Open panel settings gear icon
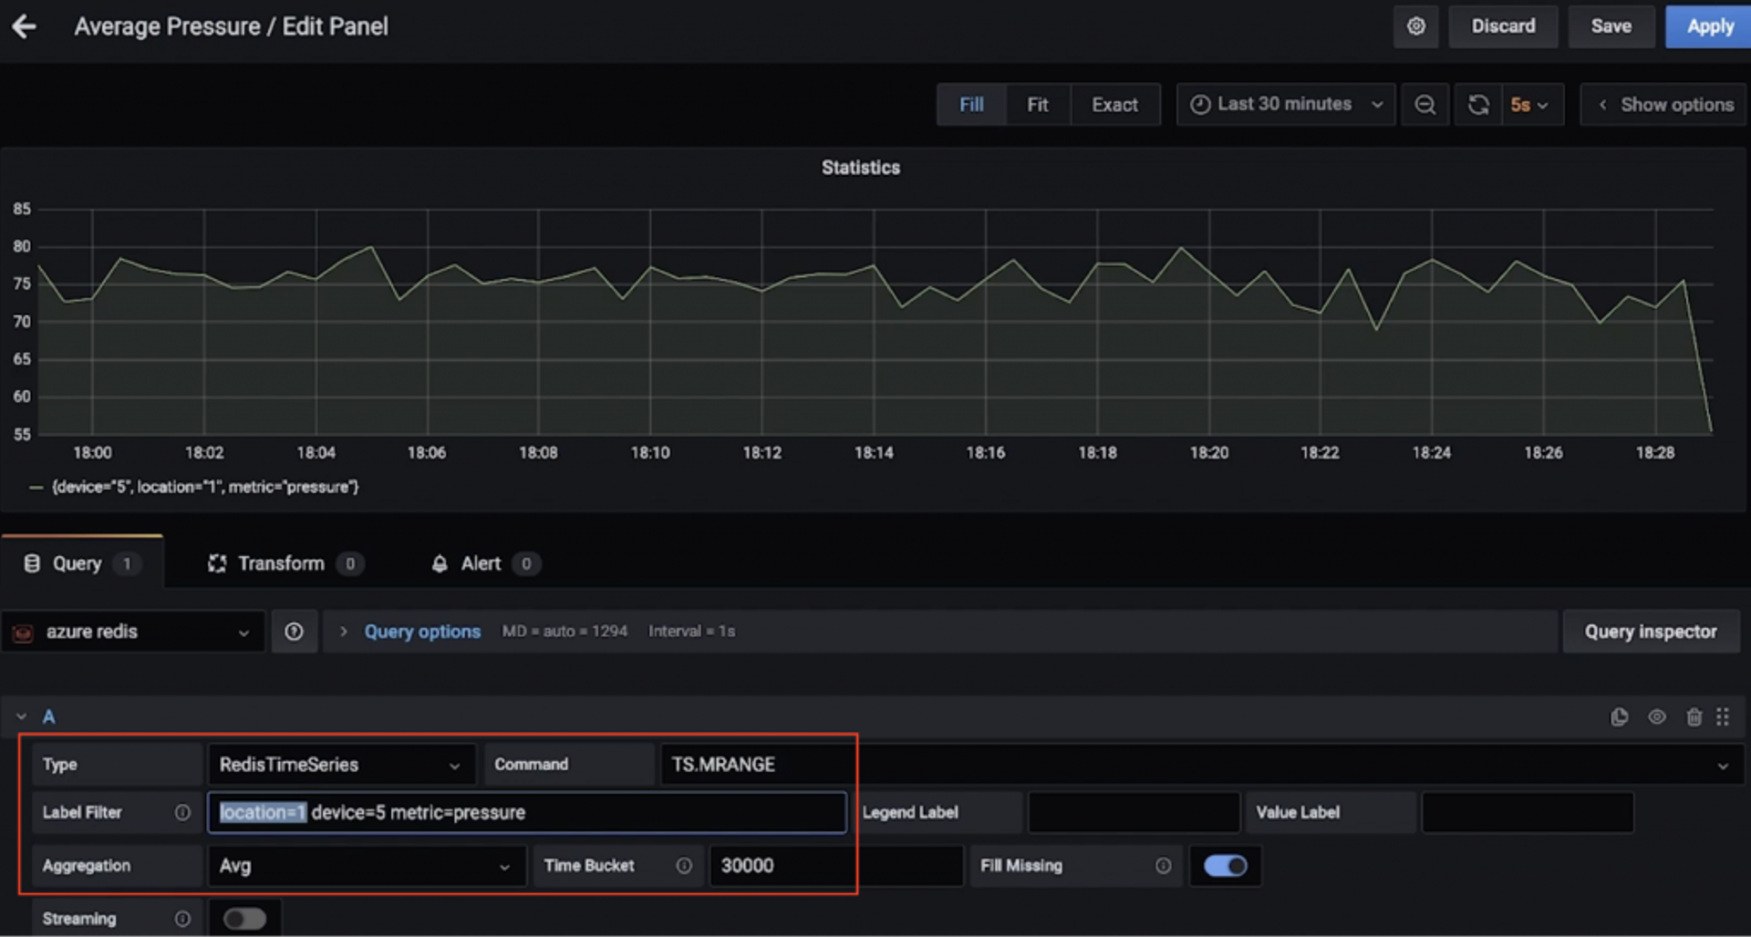The image size is (1751, 937). (1415, 26)
